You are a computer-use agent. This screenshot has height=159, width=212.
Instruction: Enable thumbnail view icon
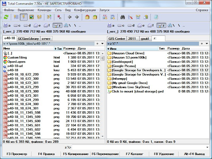31,17
